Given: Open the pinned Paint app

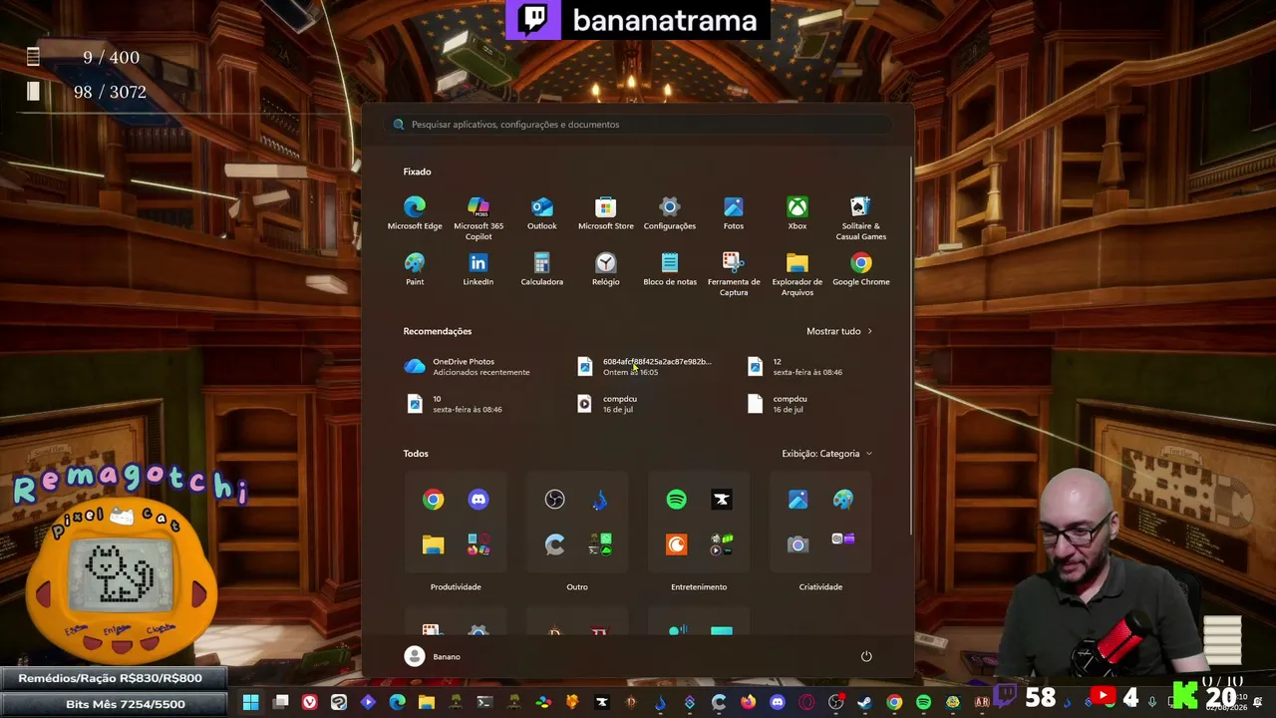Looking at the screenshot, I should tap(415, 269).
